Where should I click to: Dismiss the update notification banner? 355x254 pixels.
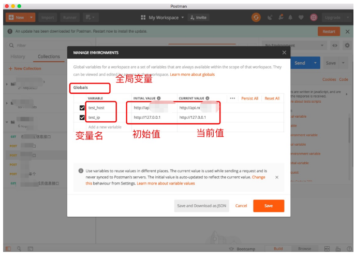(348, 32)
